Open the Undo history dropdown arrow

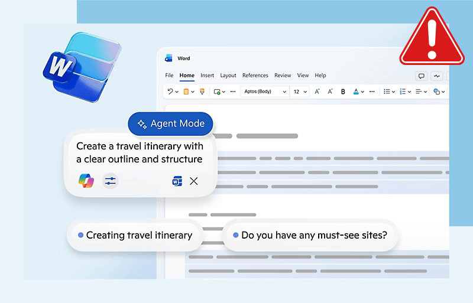[177, 92]
